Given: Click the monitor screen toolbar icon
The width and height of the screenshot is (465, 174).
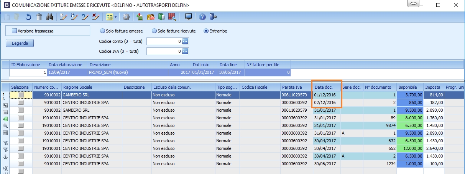Looking at the screenshot, I should (188, 17).
